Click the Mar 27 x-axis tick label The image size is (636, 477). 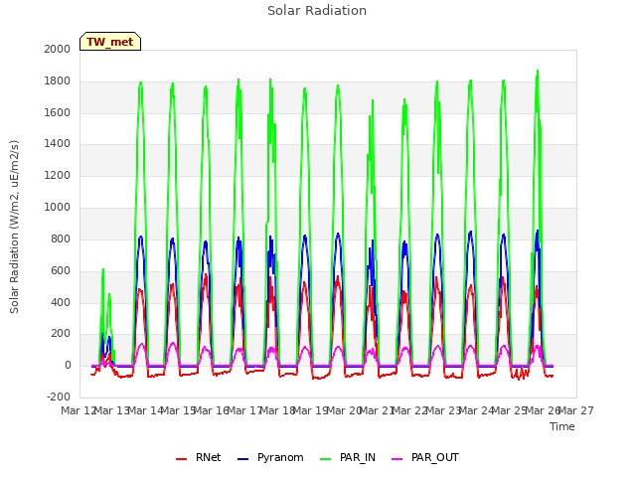(x=576, y=410)
